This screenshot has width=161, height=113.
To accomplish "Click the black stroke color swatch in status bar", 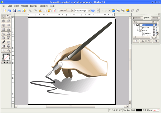I will tap(139, 110).
